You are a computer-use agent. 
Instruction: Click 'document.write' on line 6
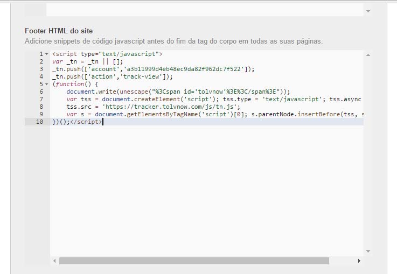point(92,92)
